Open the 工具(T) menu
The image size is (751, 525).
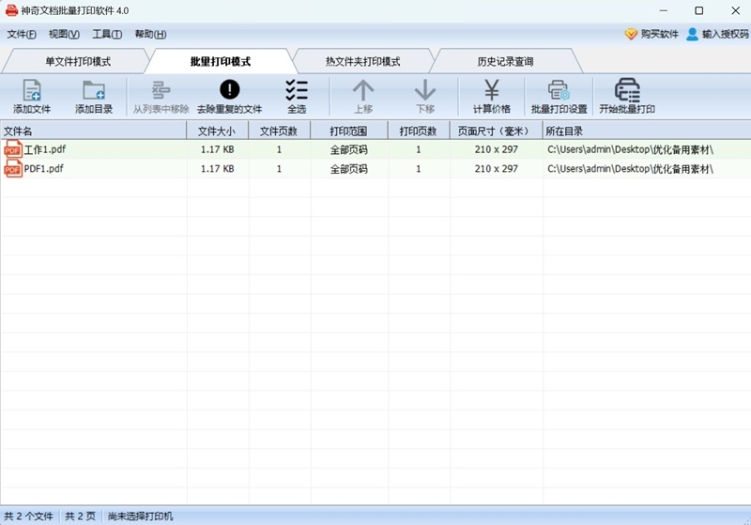coord(107,34)
